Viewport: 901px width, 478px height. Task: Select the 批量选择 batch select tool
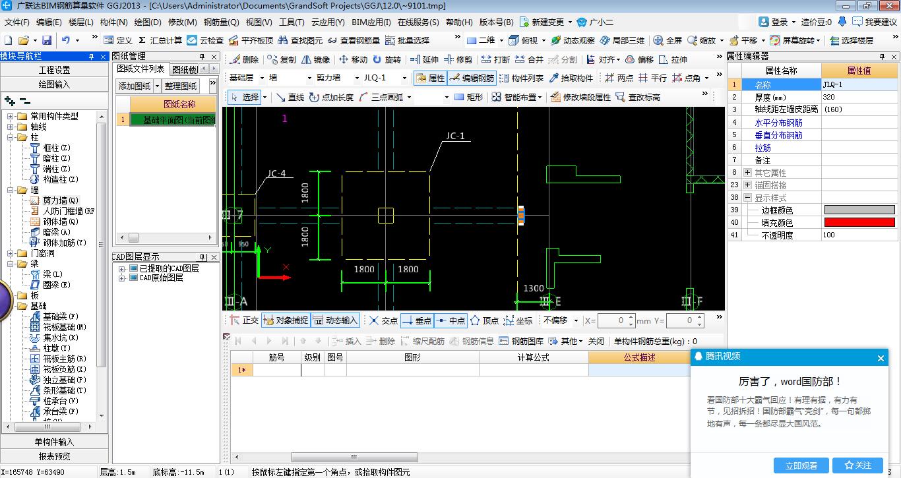coord(407,40)
